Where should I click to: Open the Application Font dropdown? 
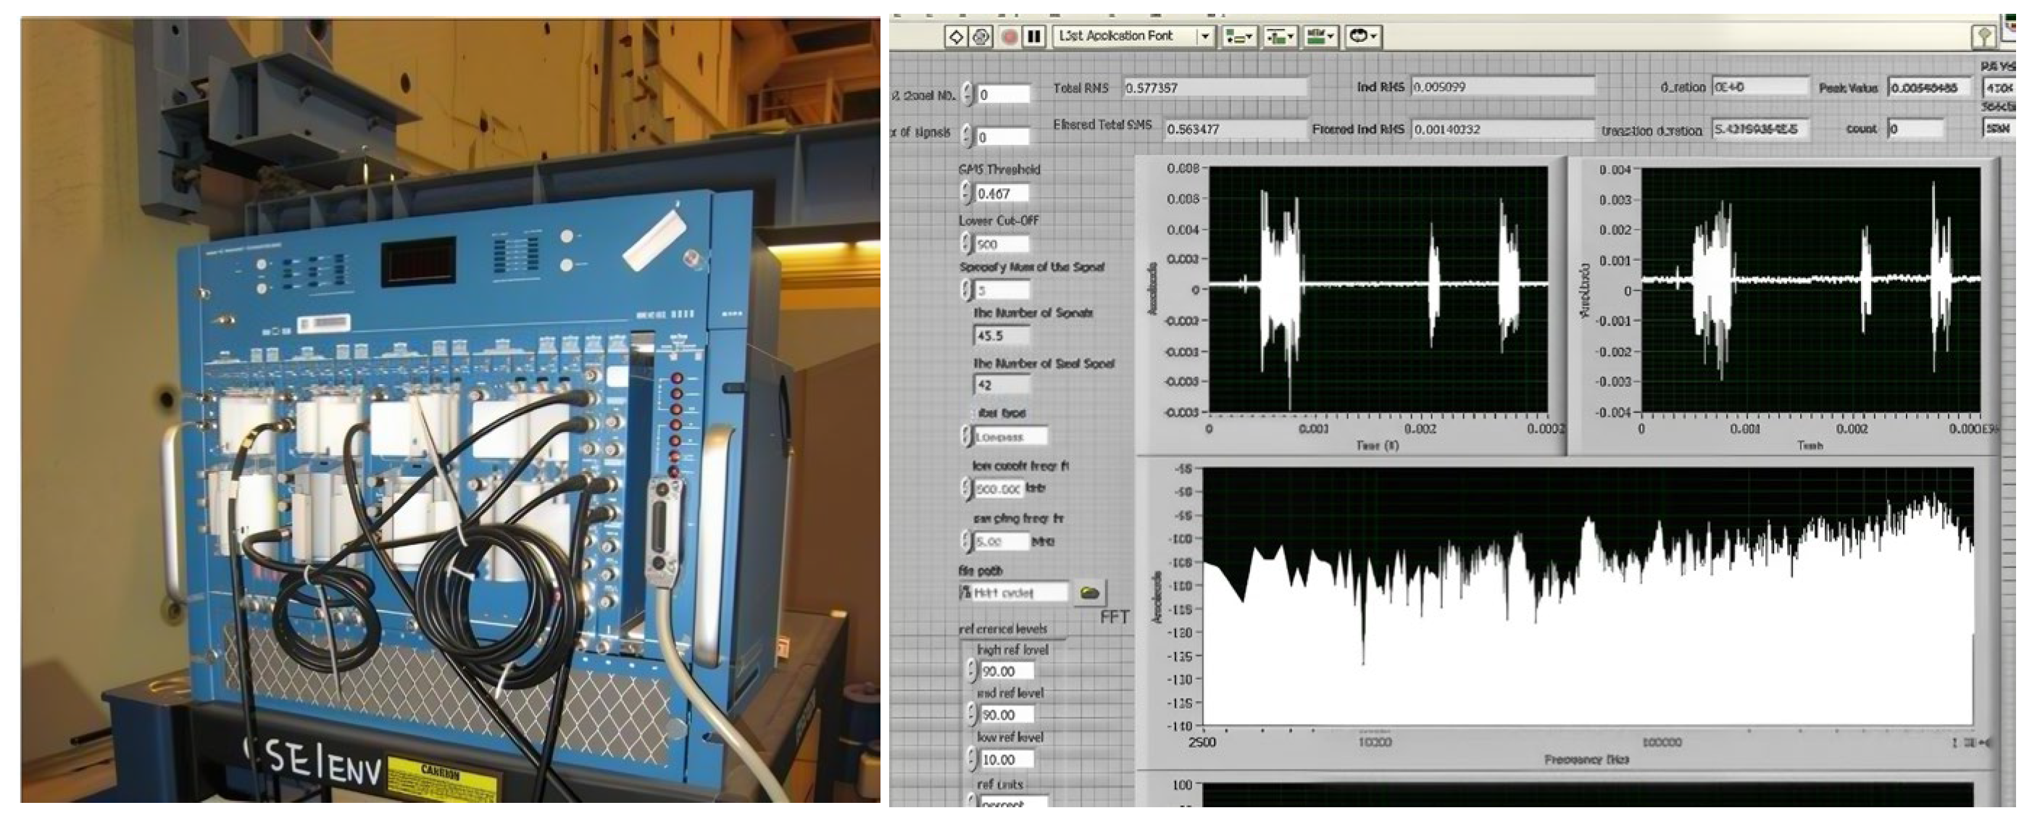click(x=1133, y=36)
